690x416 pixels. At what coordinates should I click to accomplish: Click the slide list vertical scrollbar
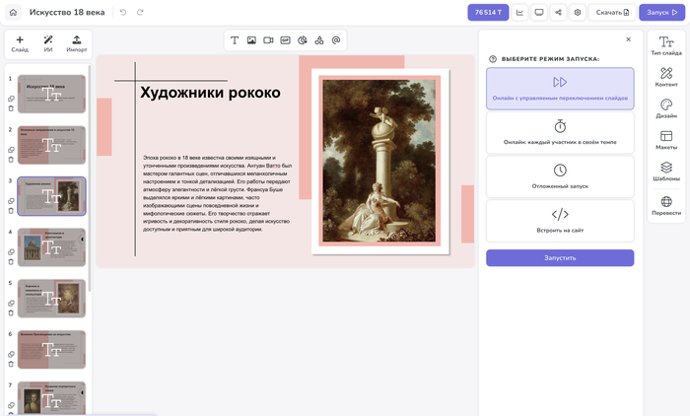pyautogui.click(x=90, y=178)
